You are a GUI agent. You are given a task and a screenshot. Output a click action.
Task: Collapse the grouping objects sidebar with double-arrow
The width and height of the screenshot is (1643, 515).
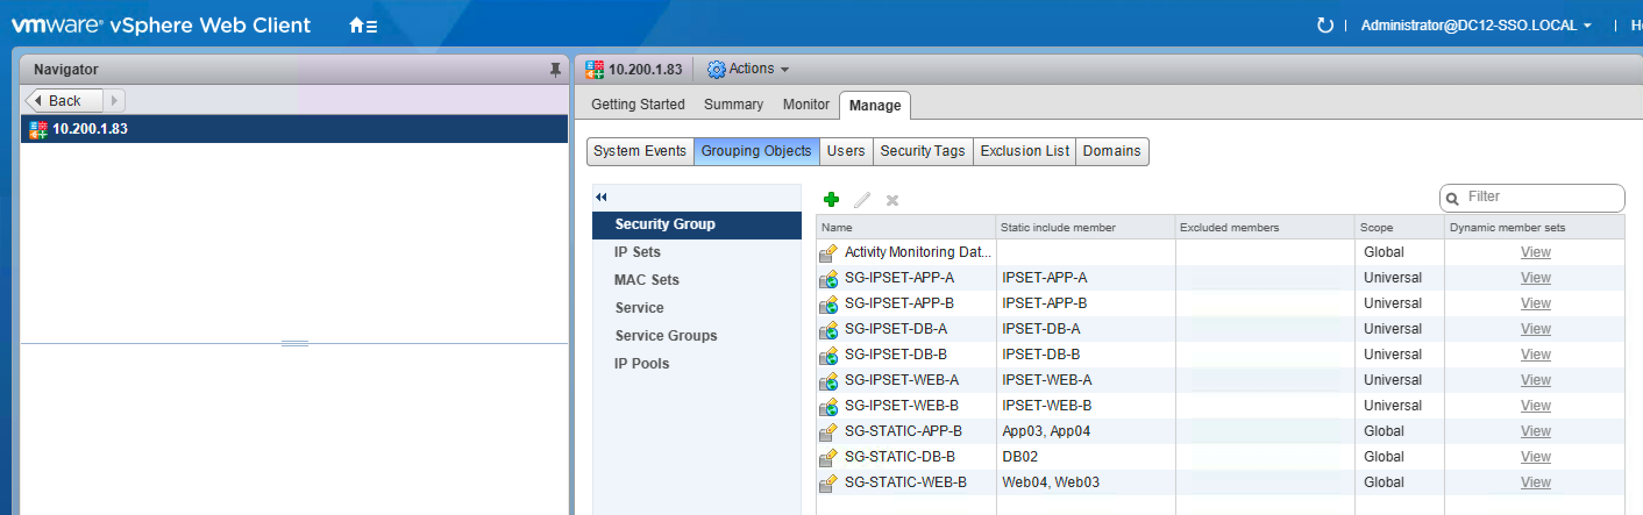(601, 197)
